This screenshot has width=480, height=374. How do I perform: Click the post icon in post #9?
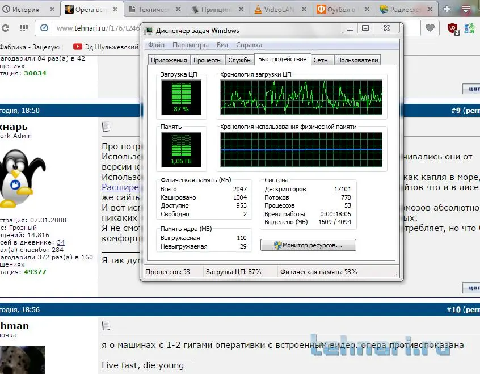[x=106, y=127]
